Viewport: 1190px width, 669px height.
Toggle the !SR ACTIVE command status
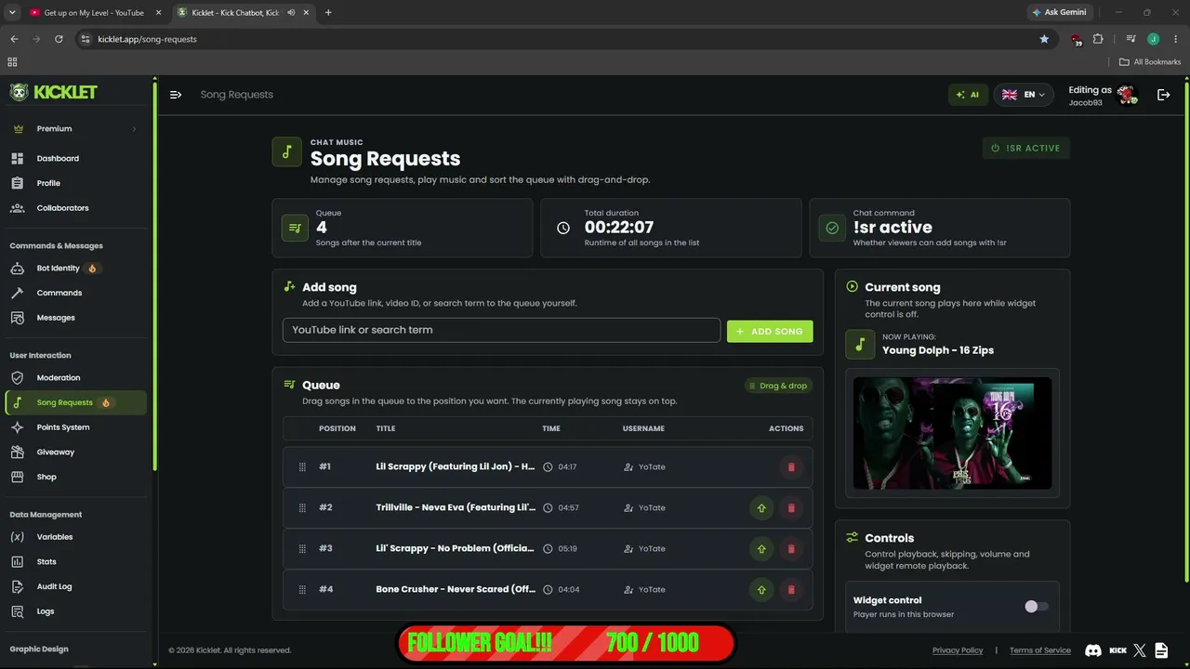coord(1026,148)
